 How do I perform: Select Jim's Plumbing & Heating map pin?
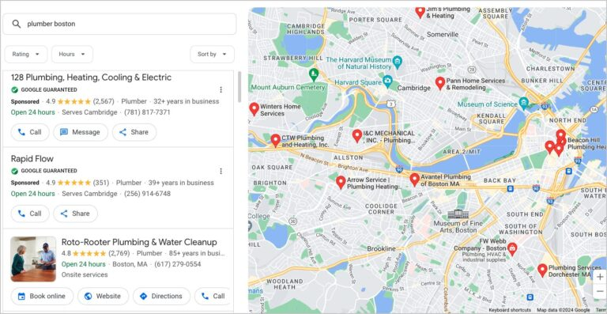[420, 12]
